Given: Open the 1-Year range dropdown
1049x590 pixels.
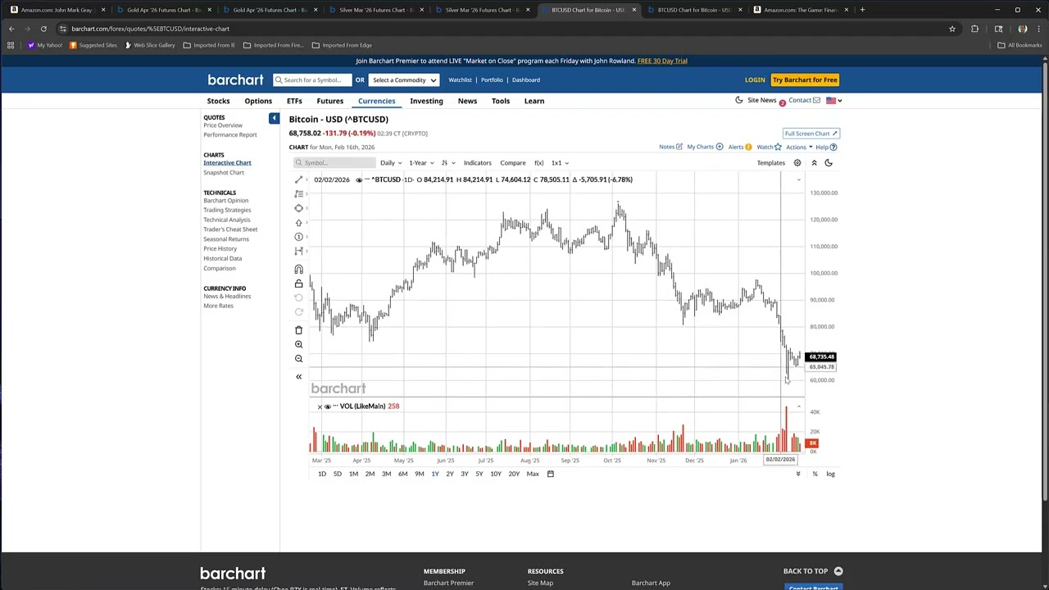Looking at the screenshot, I should click(420, 163).
